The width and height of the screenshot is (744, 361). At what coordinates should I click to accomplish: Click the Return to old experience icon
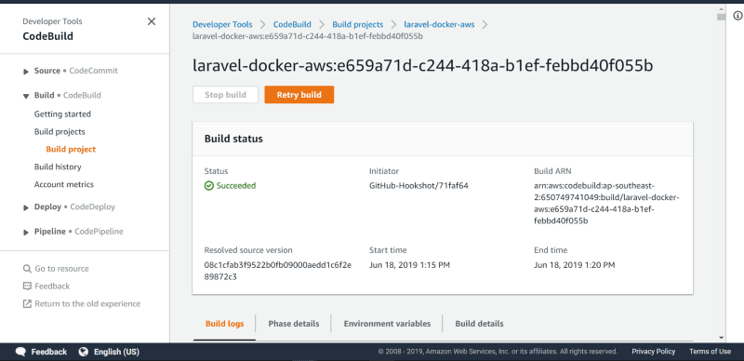point(27,303)
